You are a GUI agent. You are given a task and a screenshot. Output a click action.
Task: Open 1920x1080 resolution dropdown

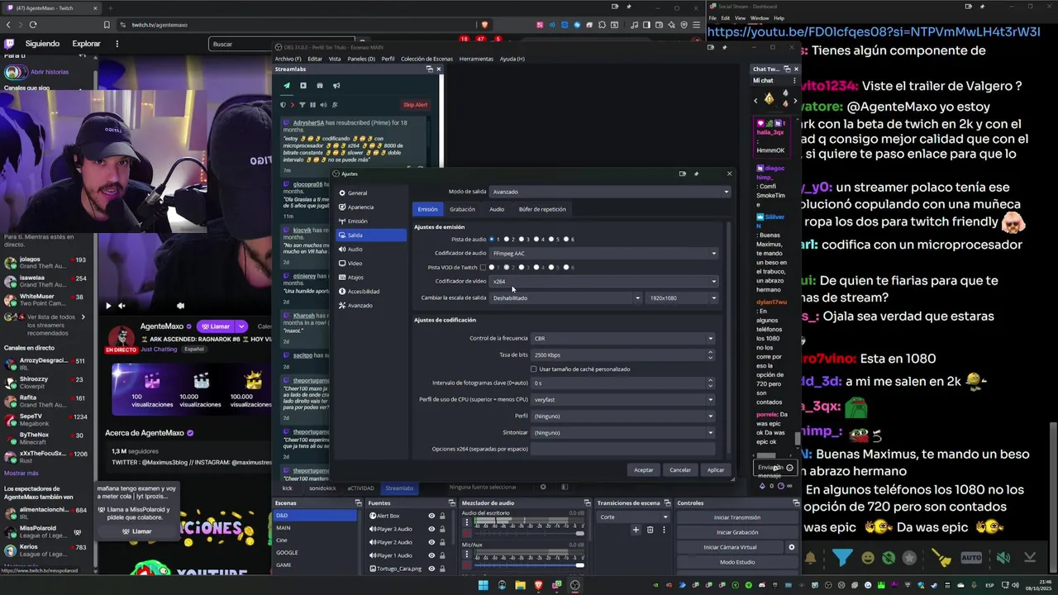[x=683, y=297]
